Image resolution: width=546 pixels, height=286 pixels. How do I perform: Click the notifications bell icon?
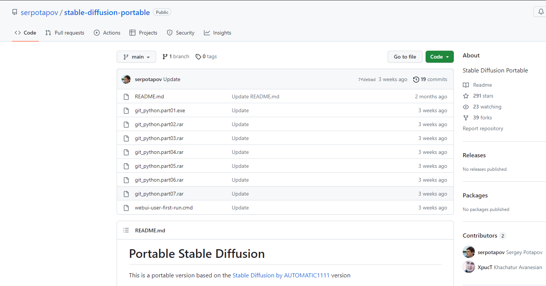click(541, 12)
